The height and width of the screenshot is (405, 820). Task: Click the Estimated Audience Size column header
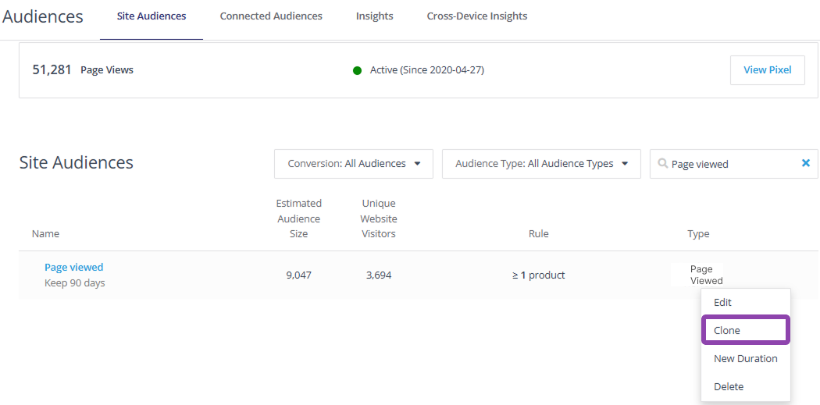pyautogui.click(x=298, y=218)
